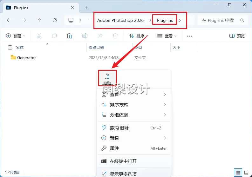Expand chevron after Adobe Photoshop 2026

coord(150,20)
